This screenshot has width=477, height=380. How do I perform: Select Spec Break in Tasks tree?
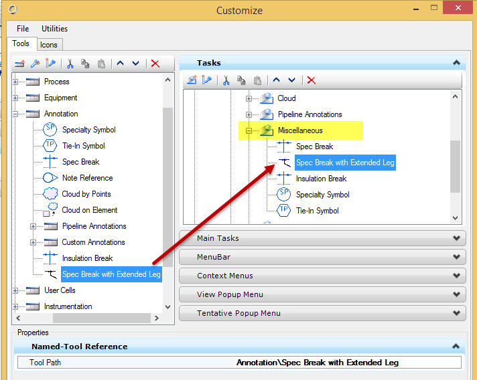tap(315, 147)
